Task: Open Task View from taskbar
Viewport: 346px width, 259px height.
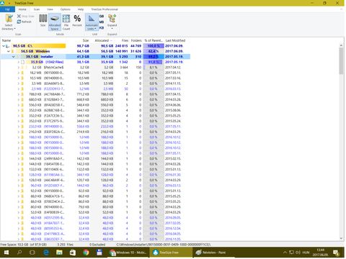Action: click(x=32, y=253)
